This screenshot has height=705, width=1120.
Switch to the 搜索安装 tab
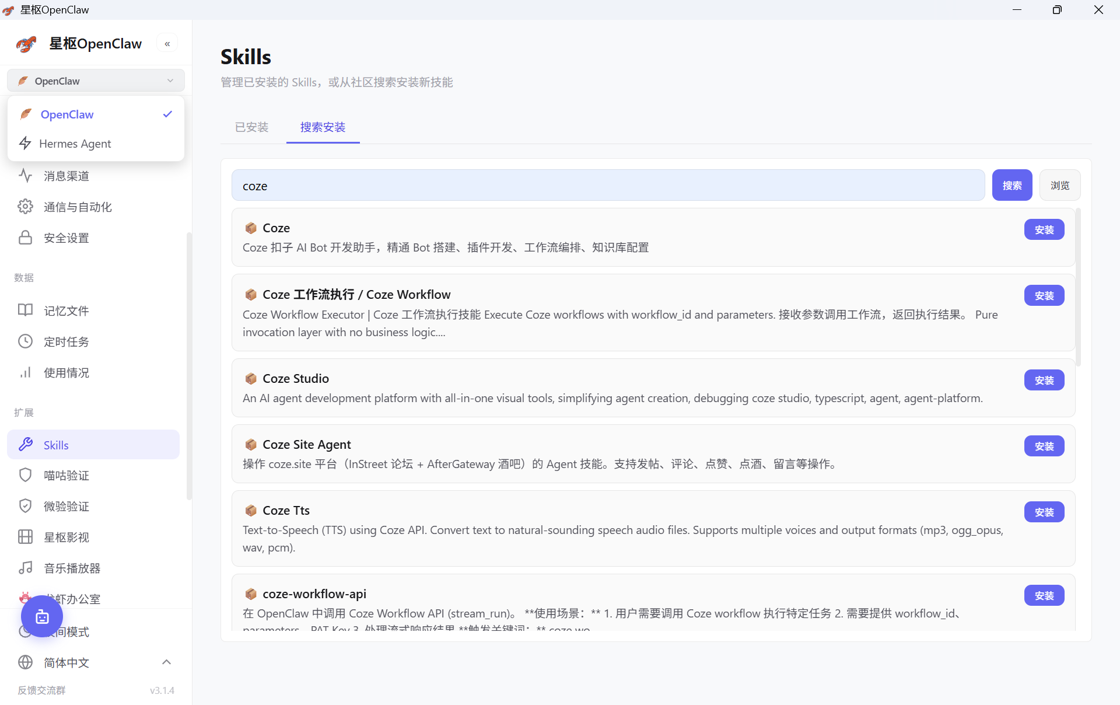tap(323, 127)
